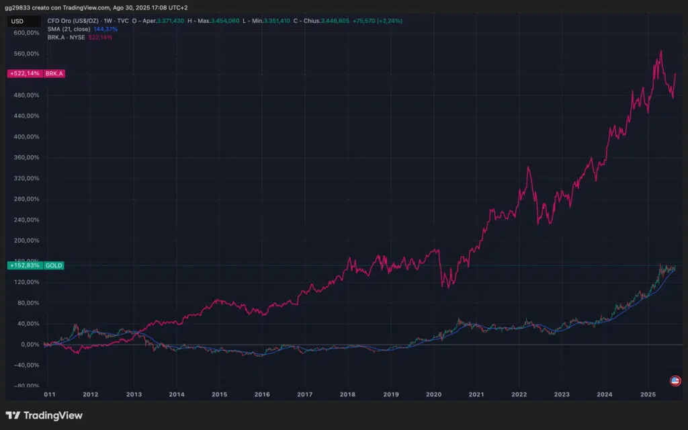Click the TradingView logo
688x430 pixels.
point(44,415)
